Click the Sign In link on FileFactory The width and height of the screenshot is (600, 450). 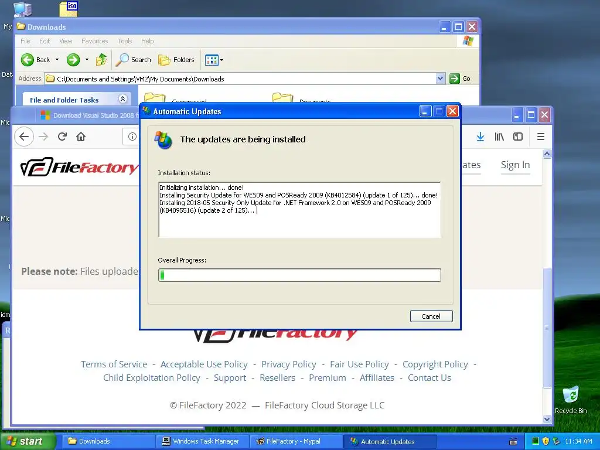pos(515,165)
